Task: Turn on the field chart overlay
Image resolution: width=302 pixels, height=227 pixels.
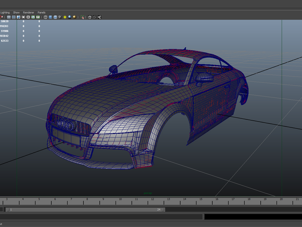Action: coord(28,17)
